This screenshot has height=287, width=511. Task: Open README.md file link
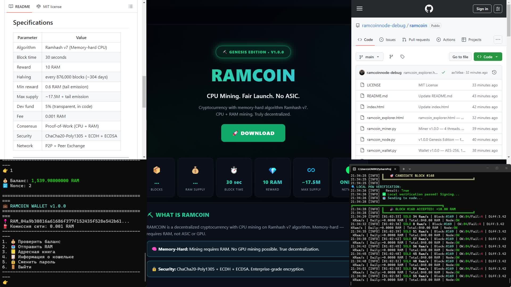pos(377,96)
